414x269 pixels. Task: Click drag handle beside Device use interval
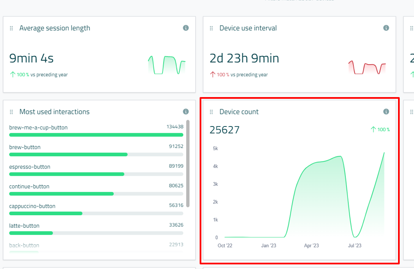[211, 28]
